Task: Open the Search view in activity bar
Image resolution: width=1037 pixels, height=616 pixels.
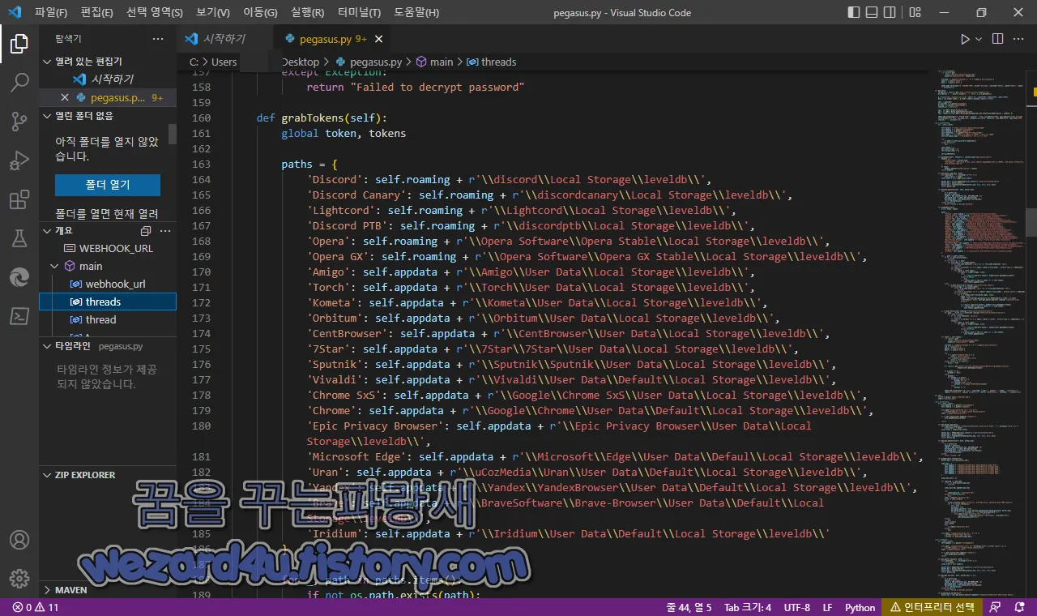Action: click(x=19, y=83)
